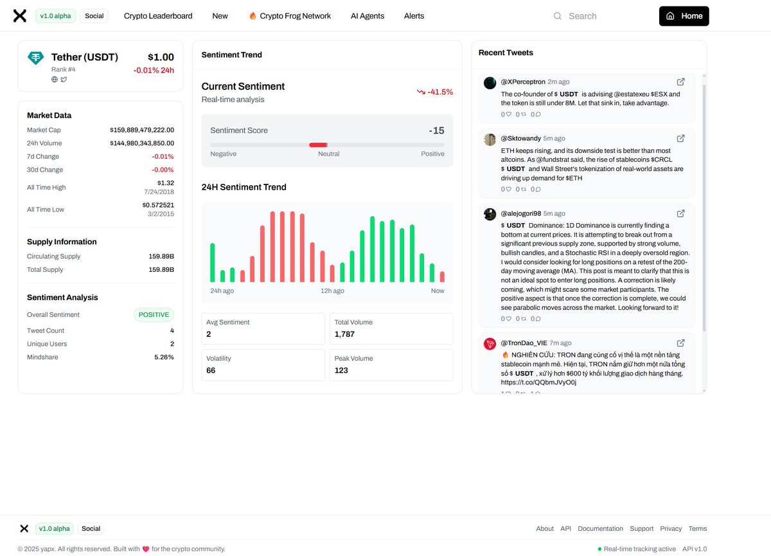Image resolution: width=771 pixels, height=556 pixels.
Task: Click the retweet icon on @Sktowandy tweet
Action: click(x=523, y=190)
